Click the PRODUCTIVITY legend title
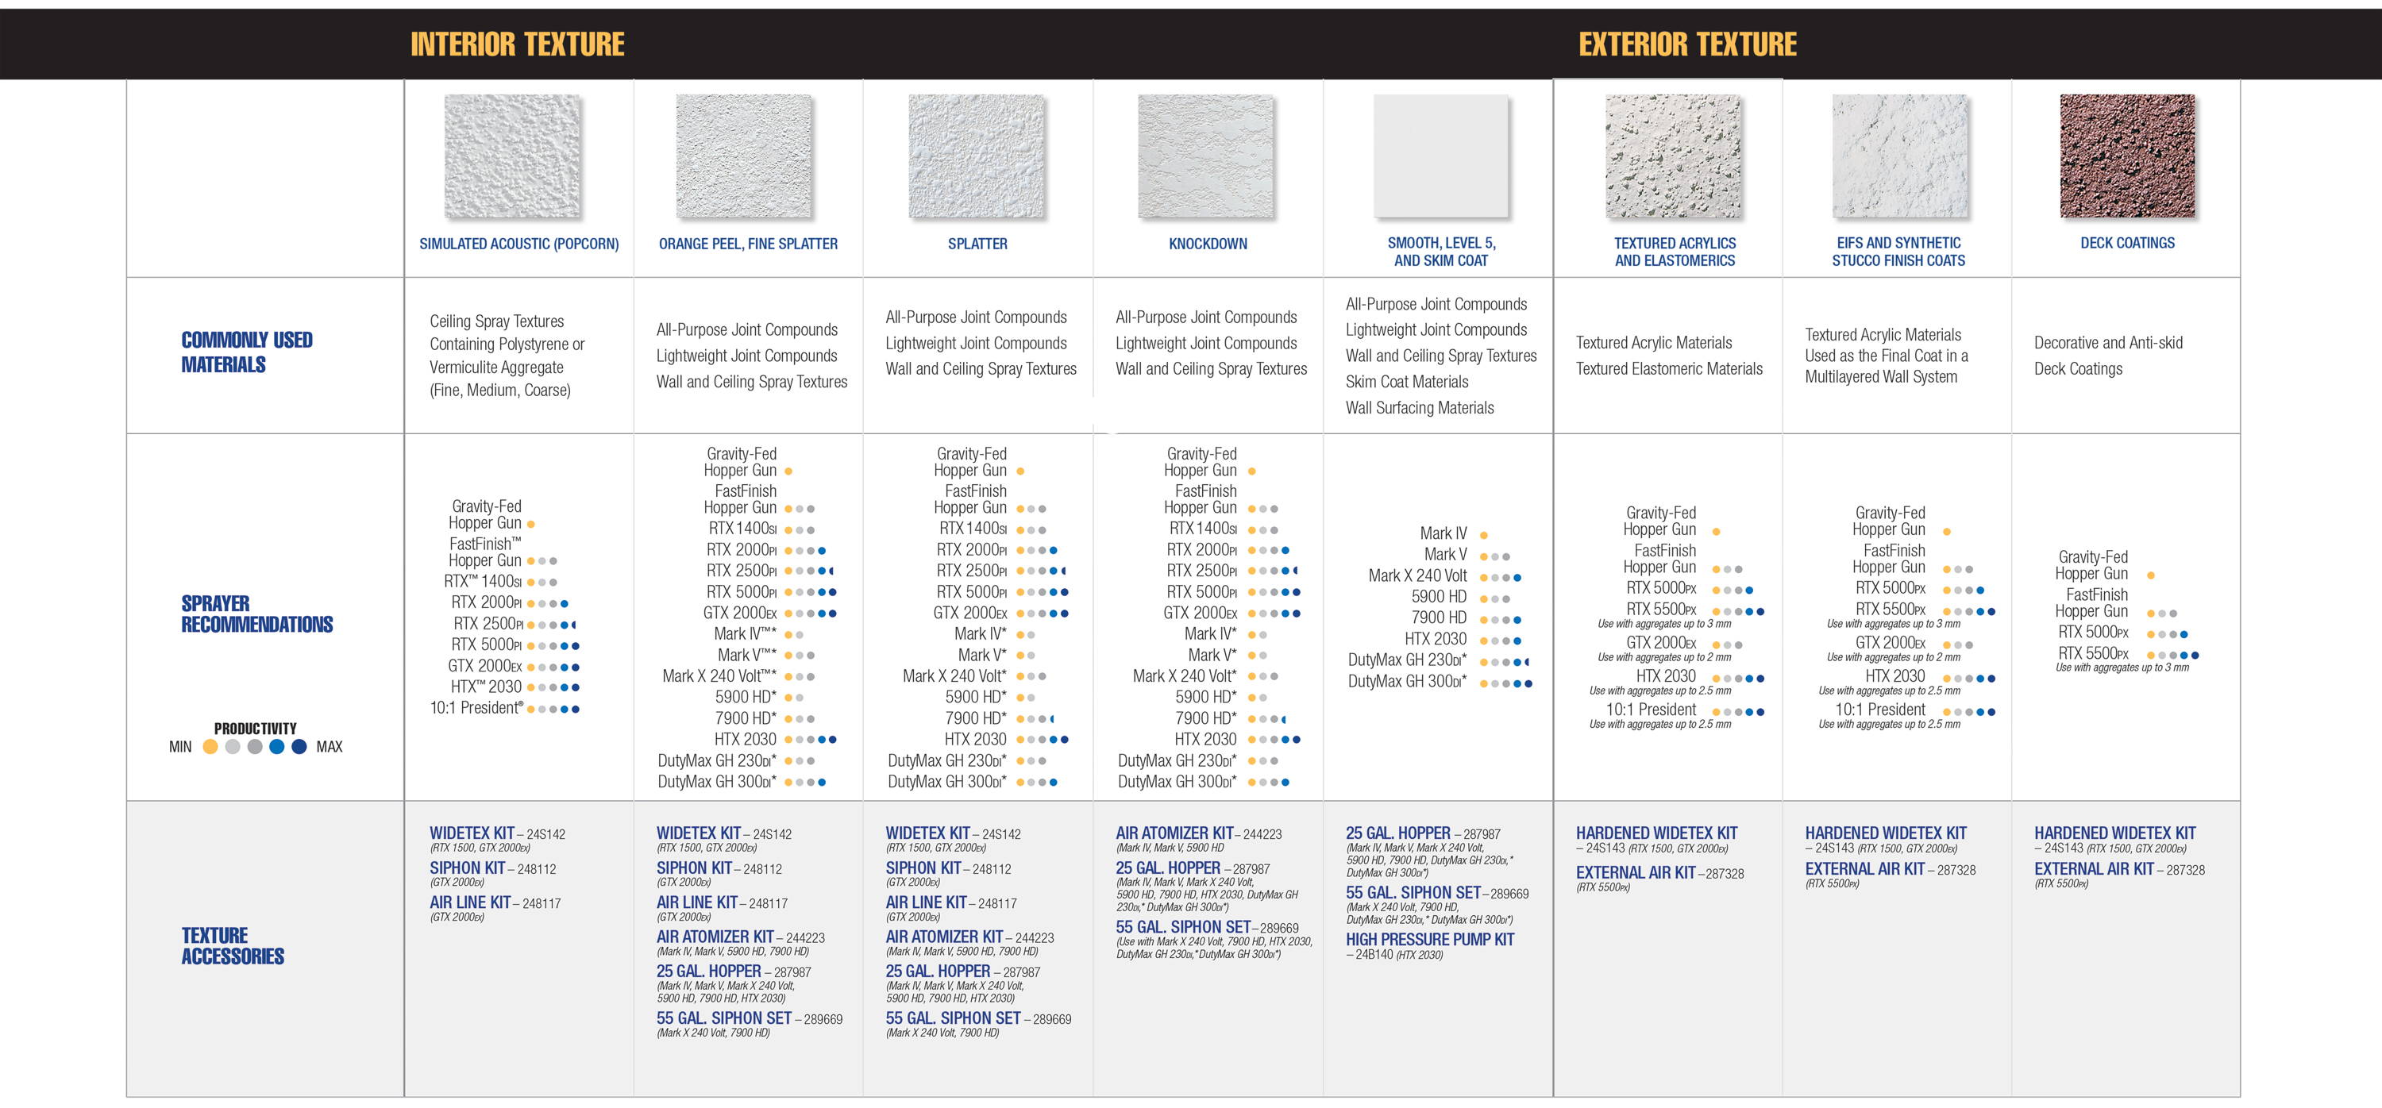The width and height of the screenshot is (2382, 1108). [255, 729]
